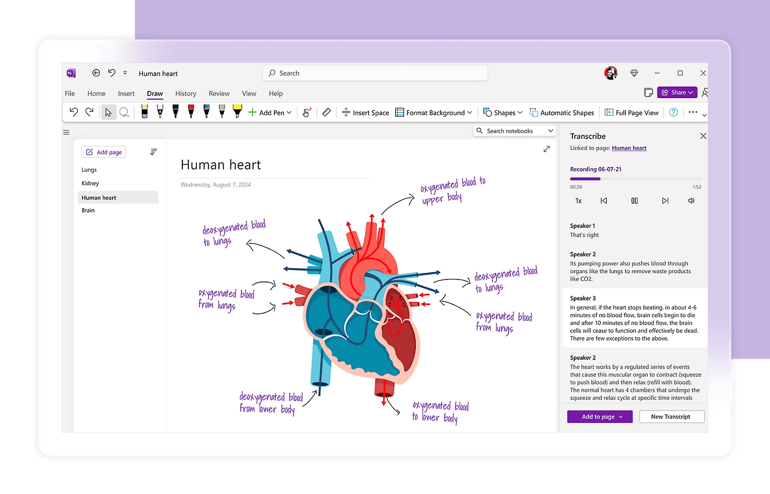The width and height of the screenshot is (770, 494).
Task: Choose the red pen in ribbon
Action: pos(191,112)
